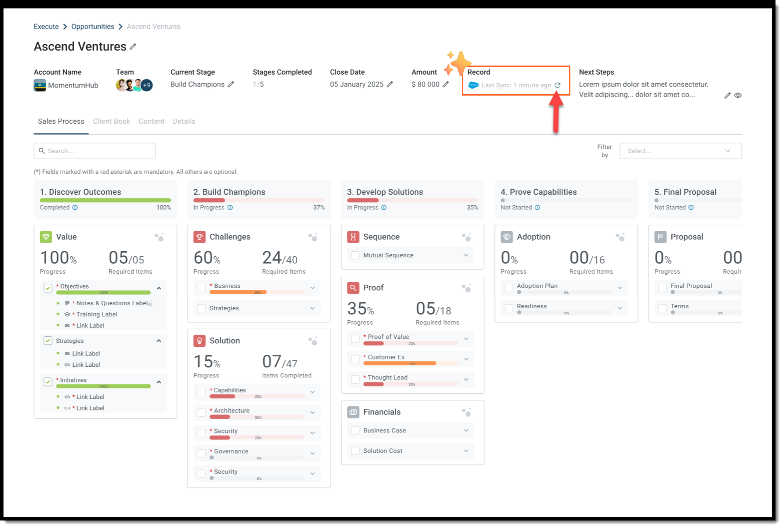Click the Search input field
The height and width of the screenshot is (528, 783).
point(95,151)
